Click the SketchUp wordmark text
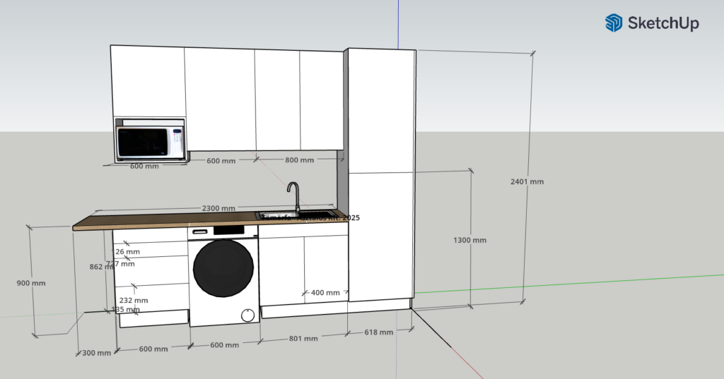Screen dimensions: 724x379 662,24
